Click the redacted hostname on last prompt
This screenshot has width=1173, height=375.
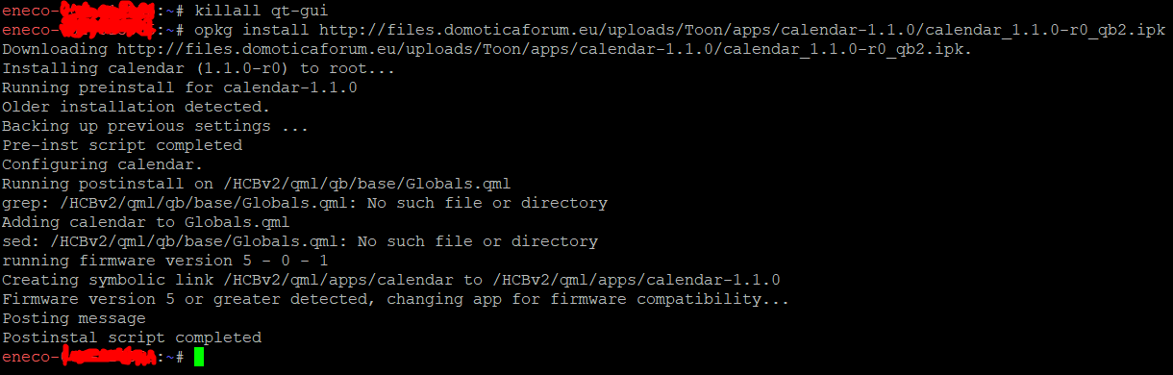(108, 358)
